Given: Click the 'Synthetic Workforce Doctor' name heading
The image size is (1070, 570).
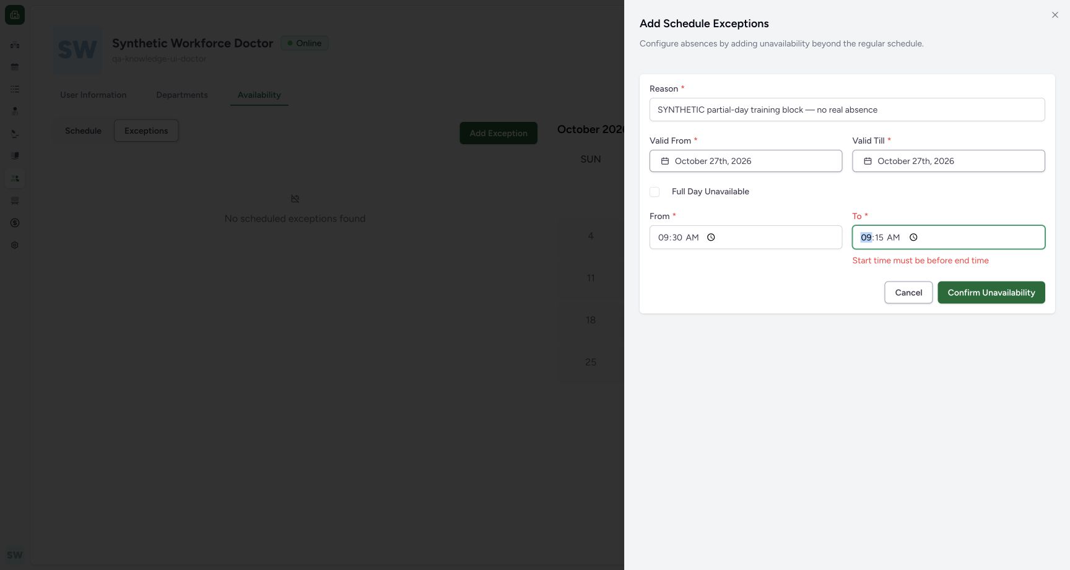Looking at the screenshot, I should tap(193, 43).
